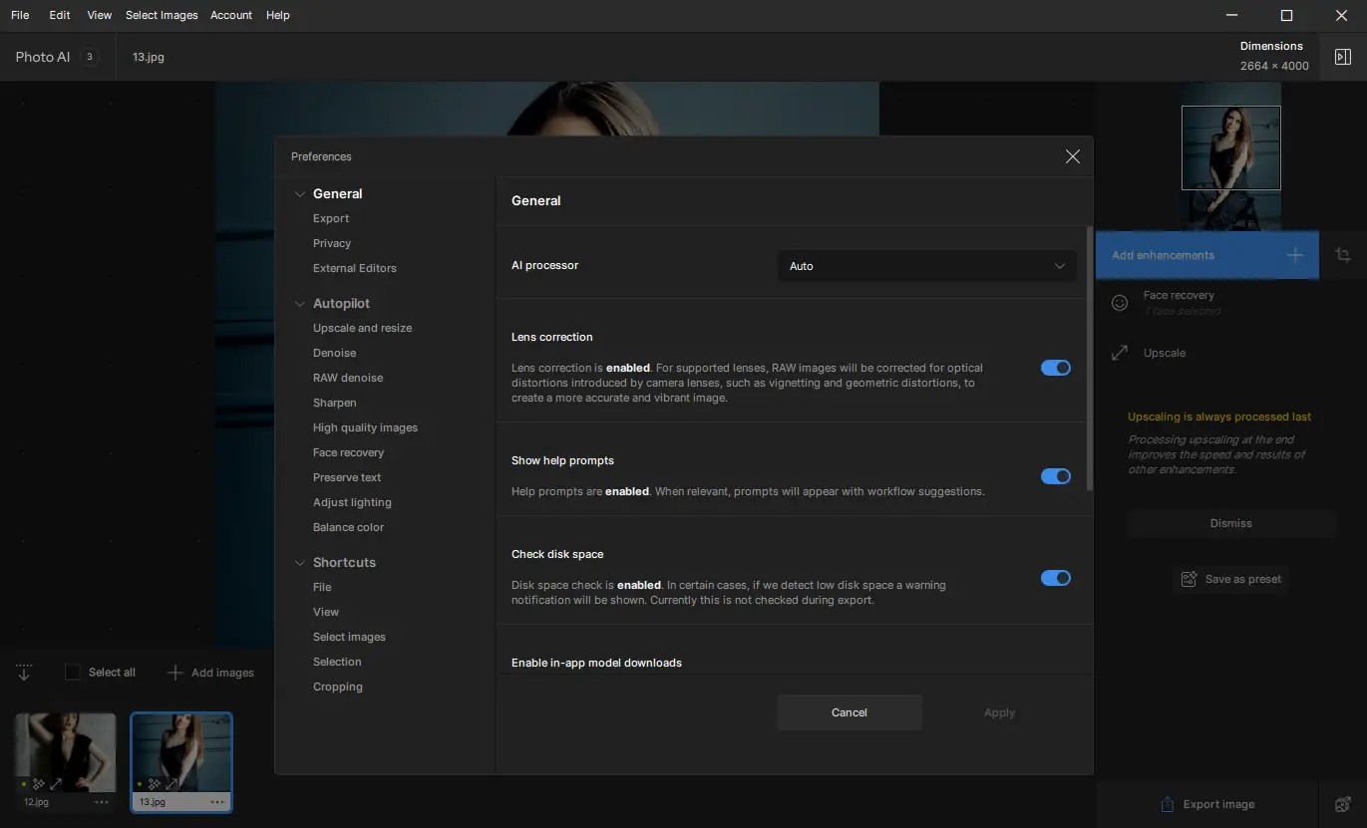This screenshot has width=1367, height=828.
Task: Click the Save as preset button label
Action: [1243, 579]
